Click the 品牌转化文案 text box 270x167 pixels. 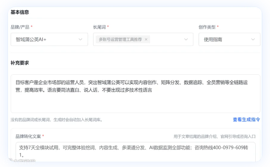click(136, 152)
